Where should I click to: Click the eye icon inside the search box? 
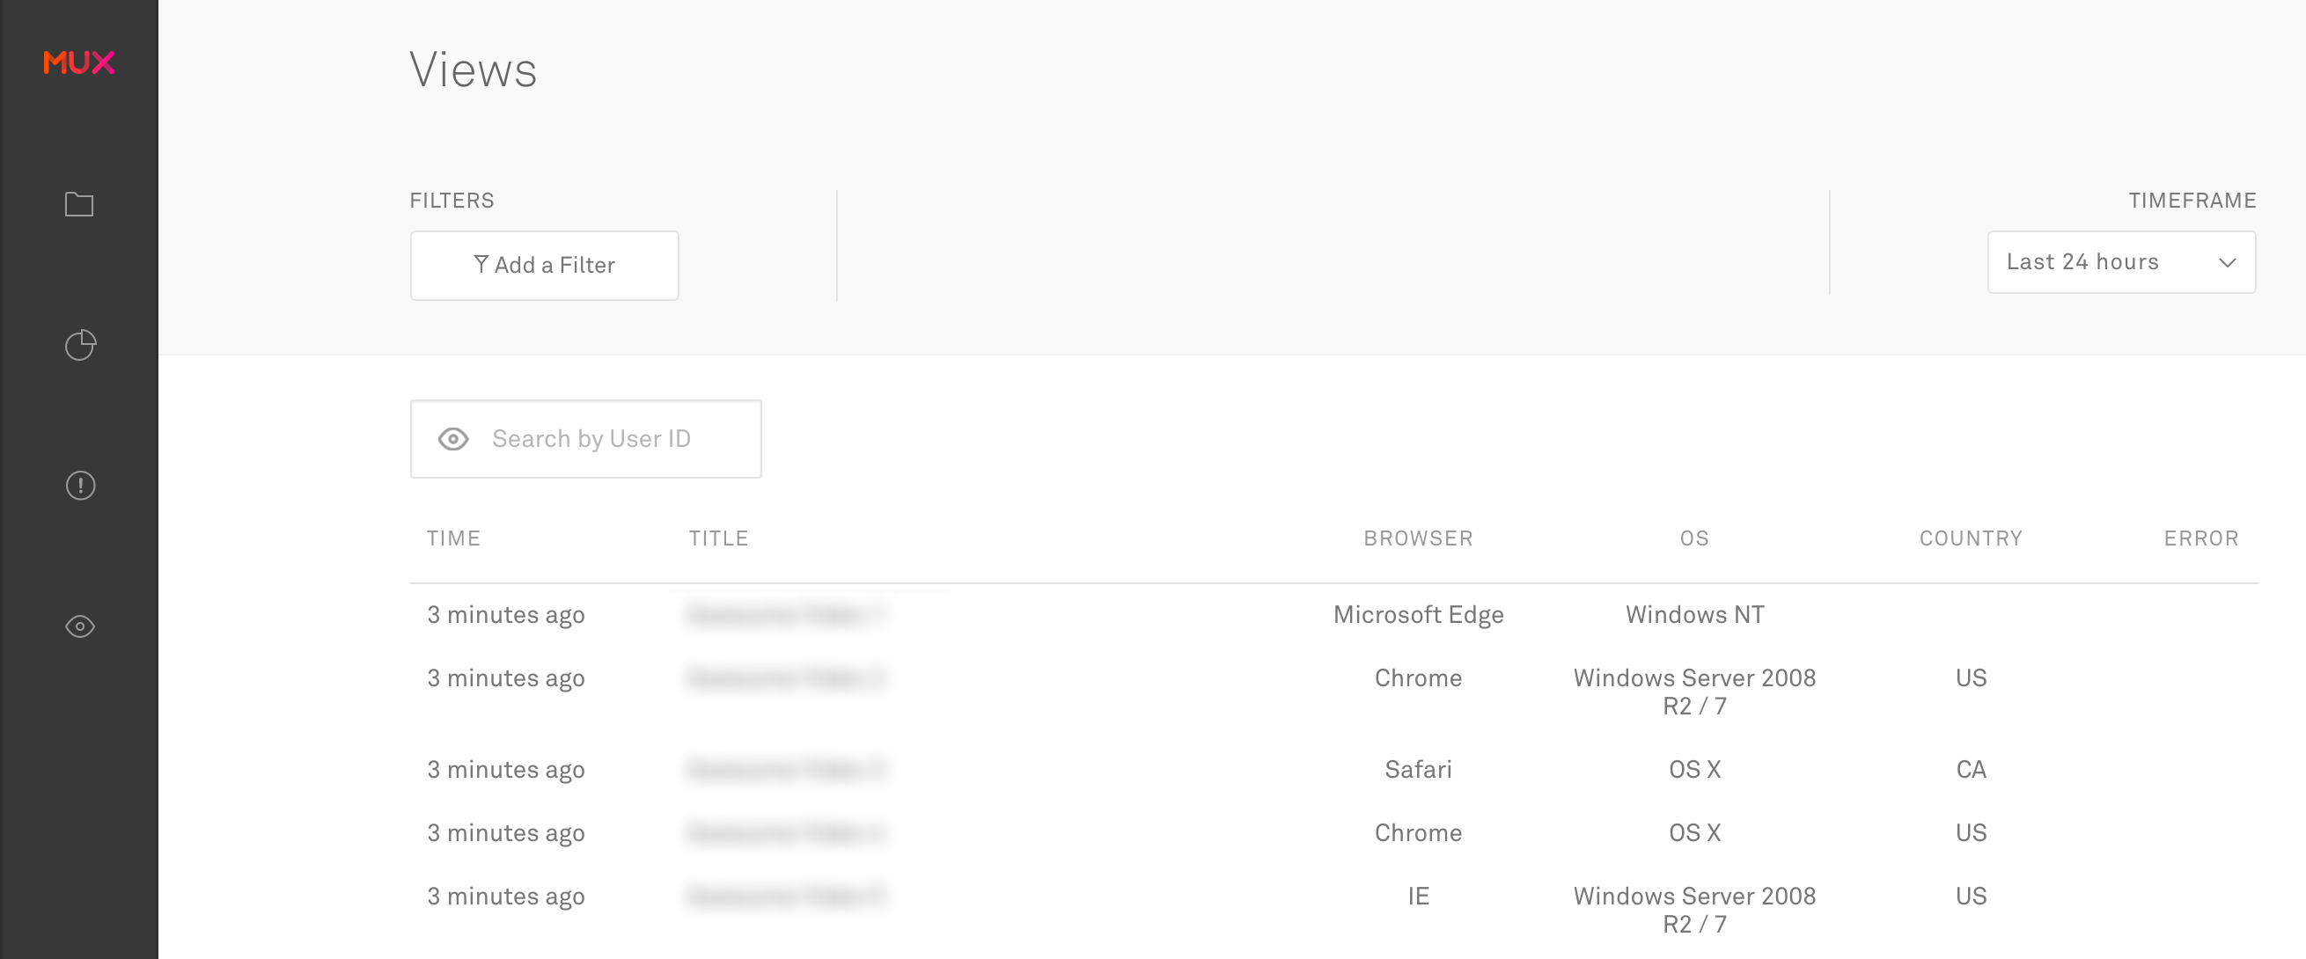point(453,439)
